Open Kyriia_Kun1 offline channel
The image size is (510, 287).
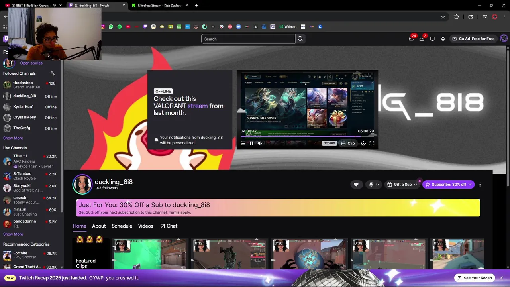(30, 107)
